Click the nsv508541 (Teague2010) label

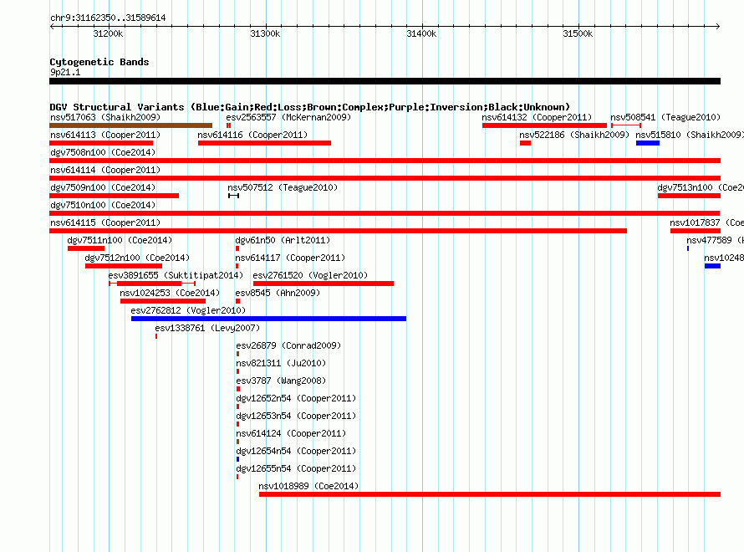point(665,117)
